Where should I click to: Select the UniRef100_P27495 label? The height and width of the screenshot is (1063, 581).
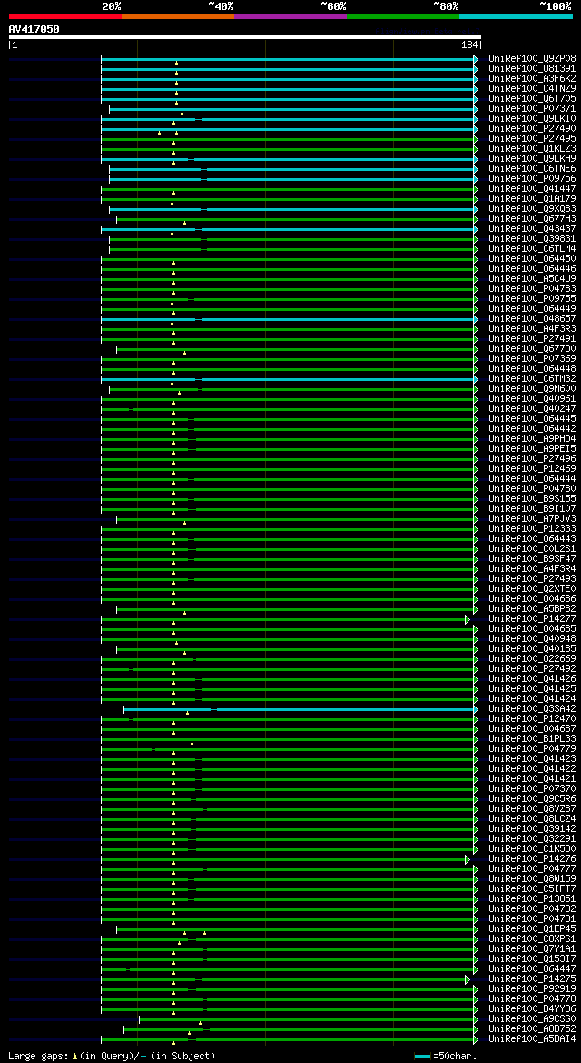(532, 139)
